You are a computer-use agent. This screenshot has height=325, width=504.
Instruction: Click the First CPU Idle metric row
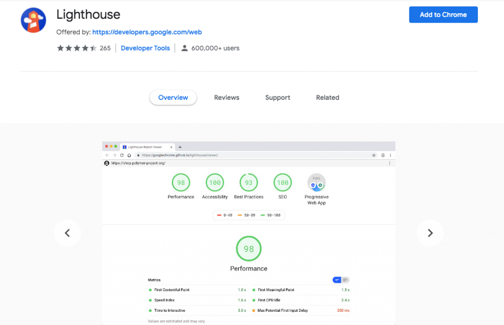coord(301,300)
